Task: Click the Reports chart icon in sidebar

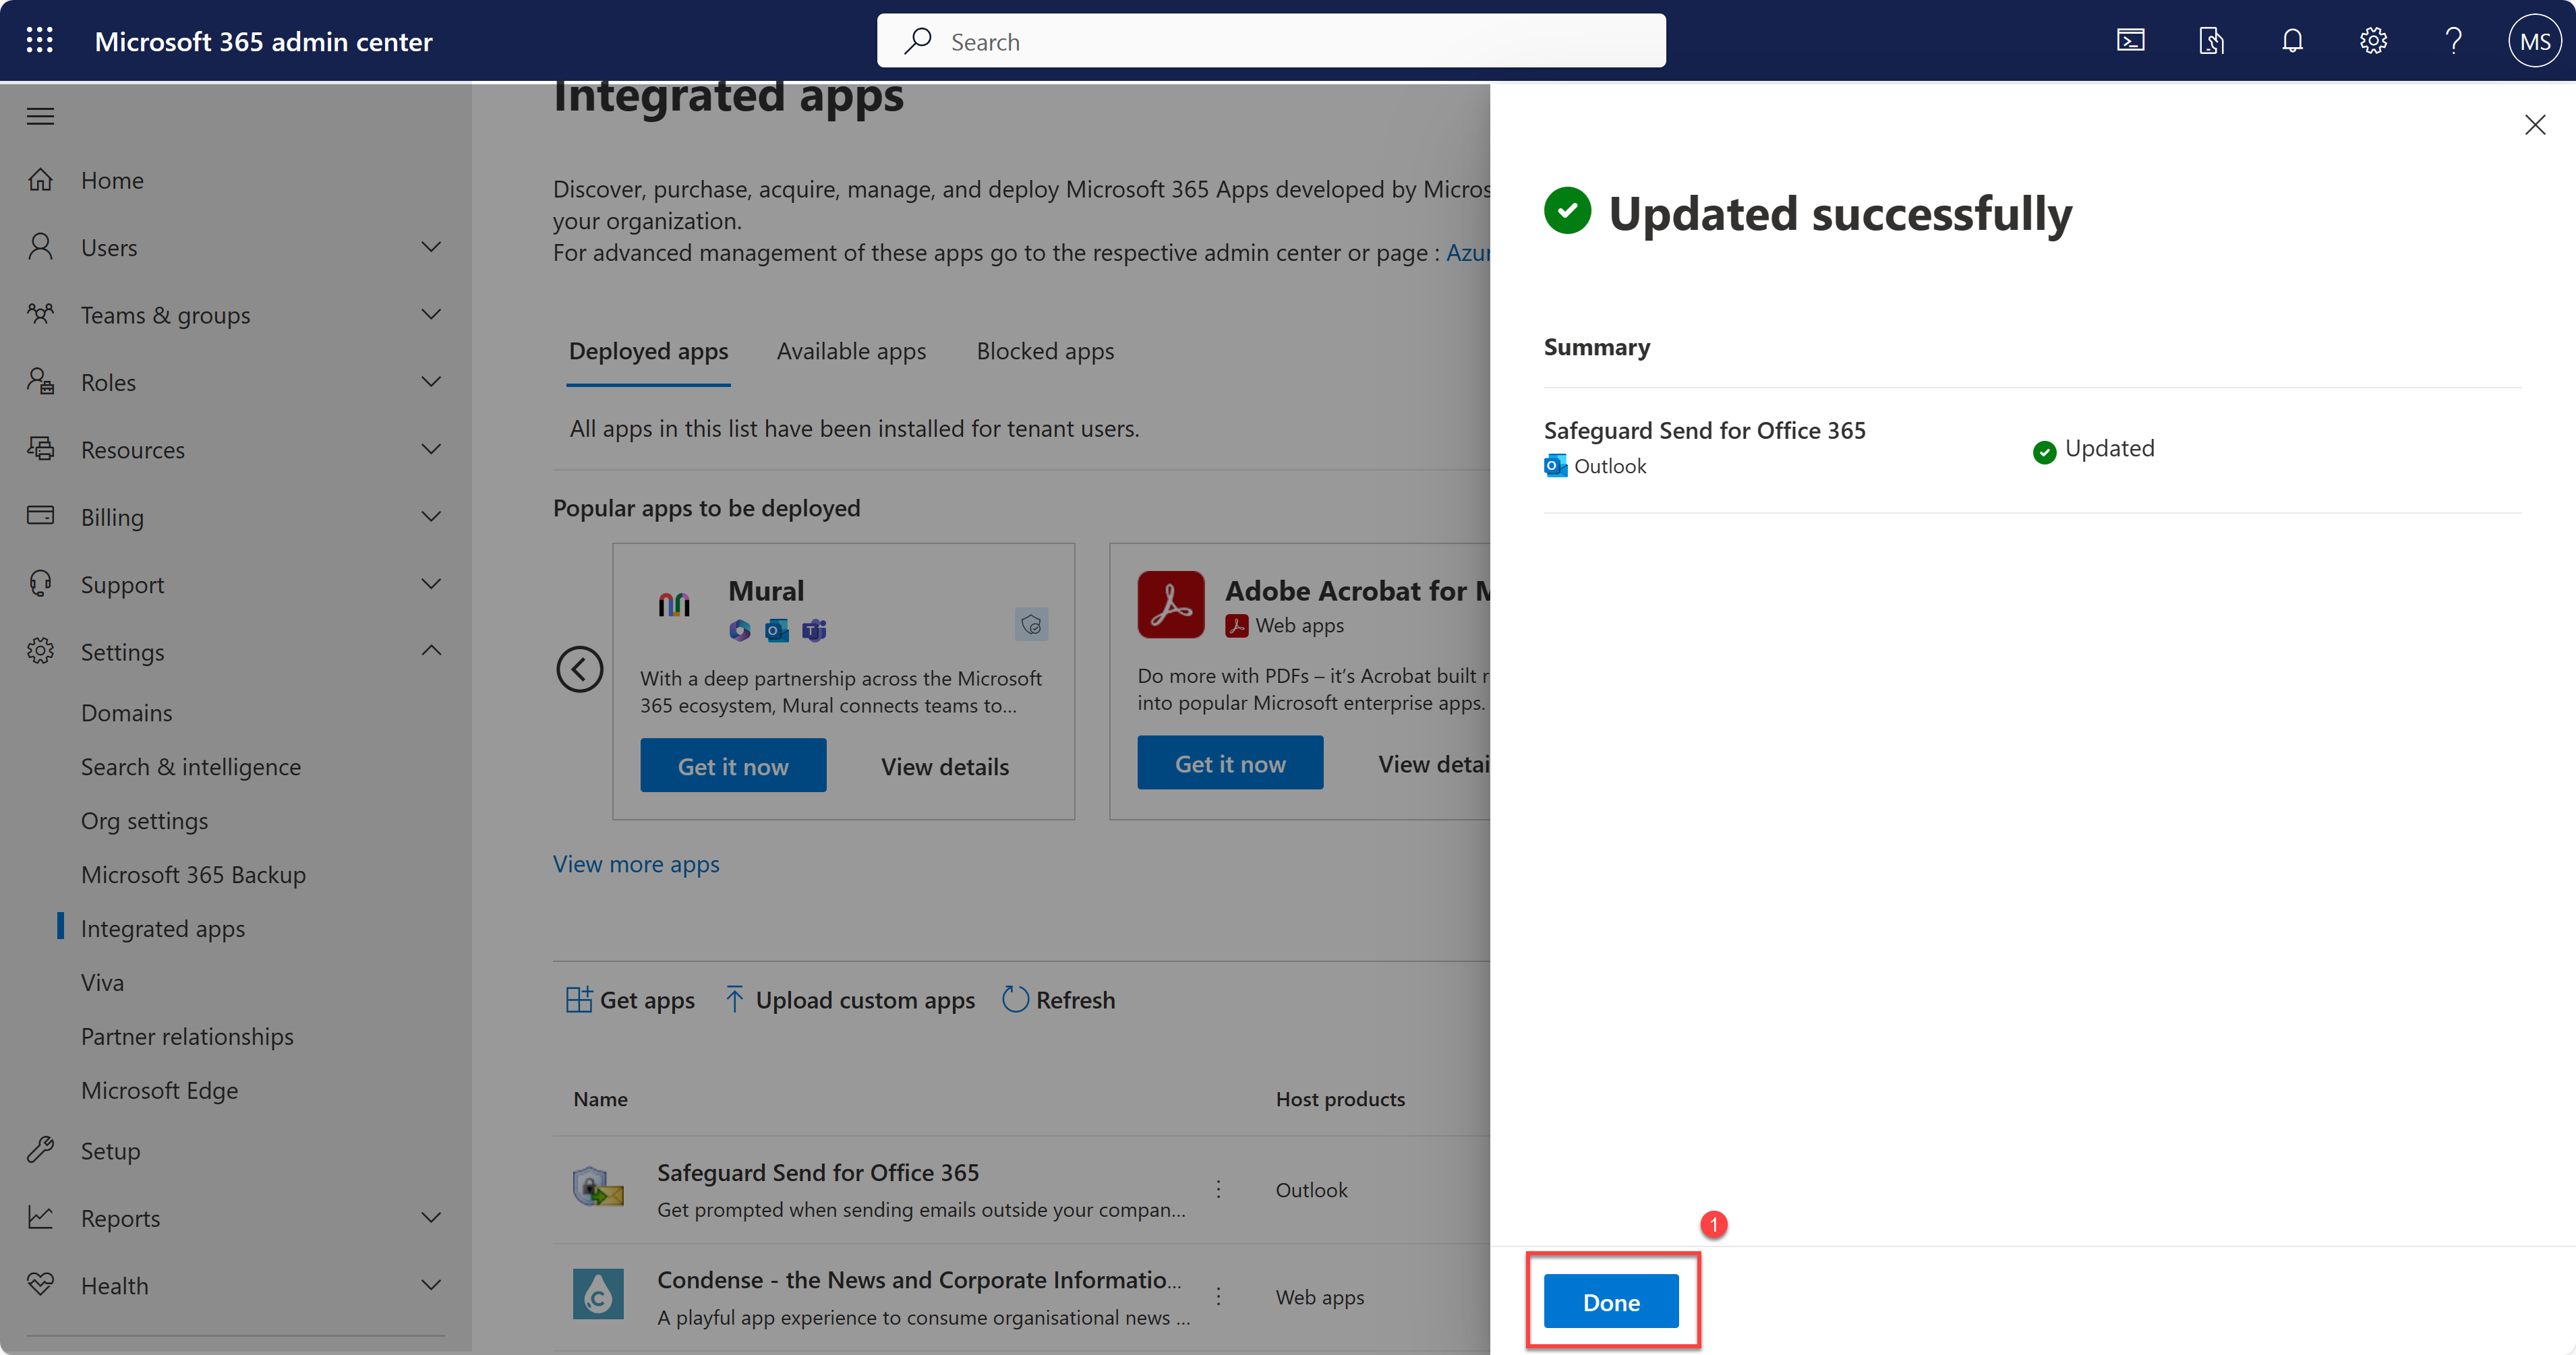Action: coord(40,1217)
